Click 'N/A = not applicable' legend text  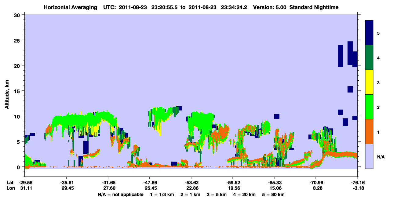tap(120, 194)
